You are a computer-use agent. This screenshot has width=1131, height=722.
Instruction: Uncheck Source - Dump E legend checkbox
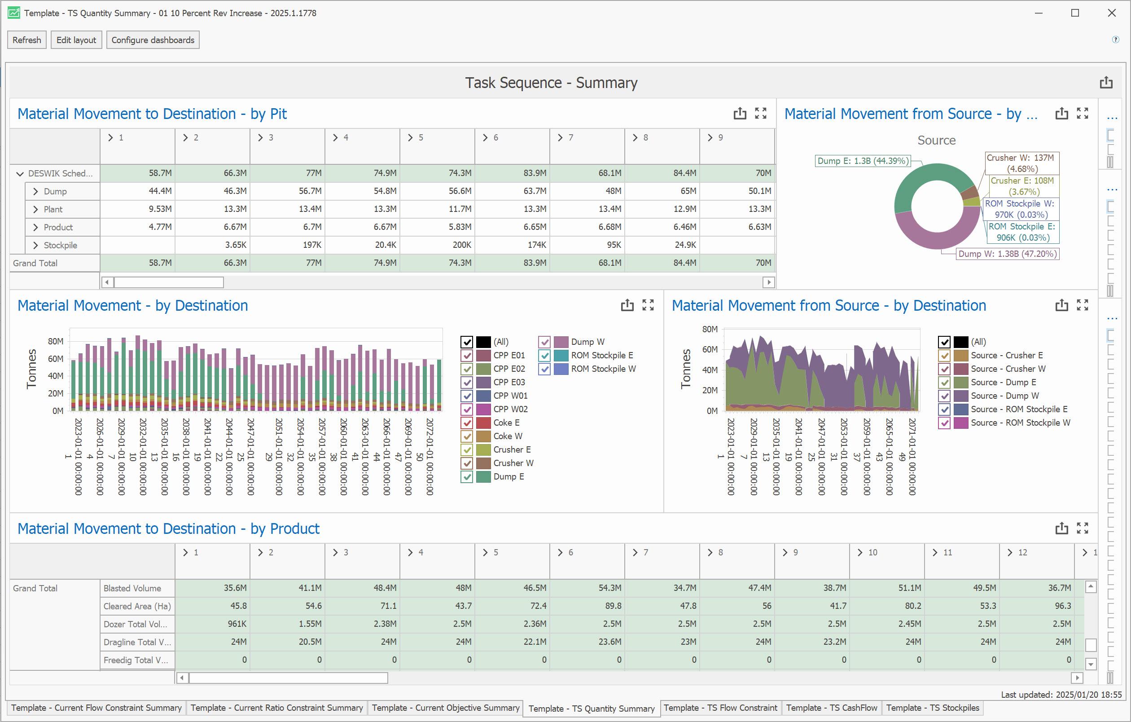[x=944, y=383]
